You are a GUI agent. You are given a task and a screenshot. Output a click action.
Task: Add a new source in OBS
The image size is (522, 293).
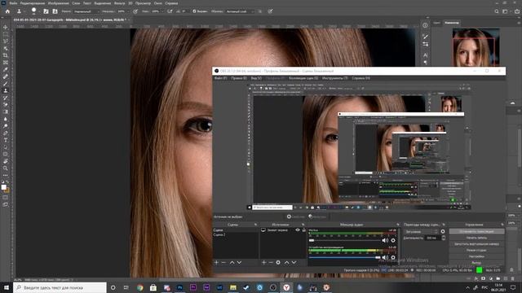click(x=263, y=262)
